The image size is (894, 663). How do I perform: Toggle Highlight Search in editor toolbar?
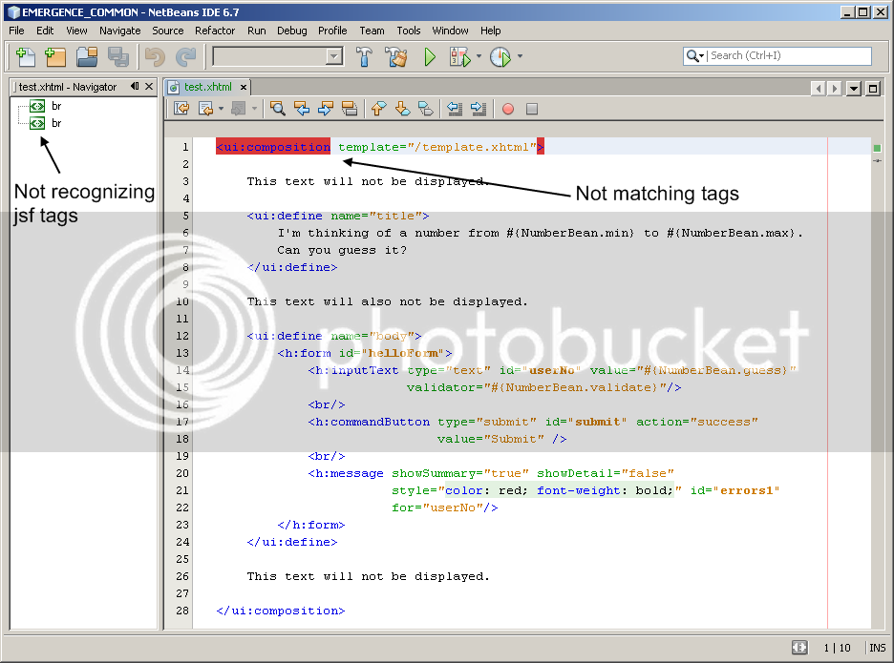pyautogui.click(x=349, y=108)
